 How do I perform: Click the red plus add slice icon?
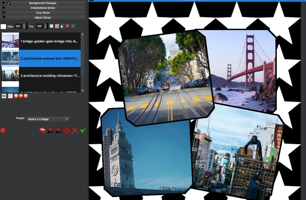[16, 95]
